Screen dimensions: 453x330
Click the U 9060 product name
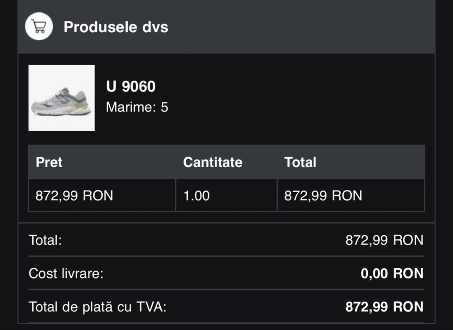pos(131,86)
